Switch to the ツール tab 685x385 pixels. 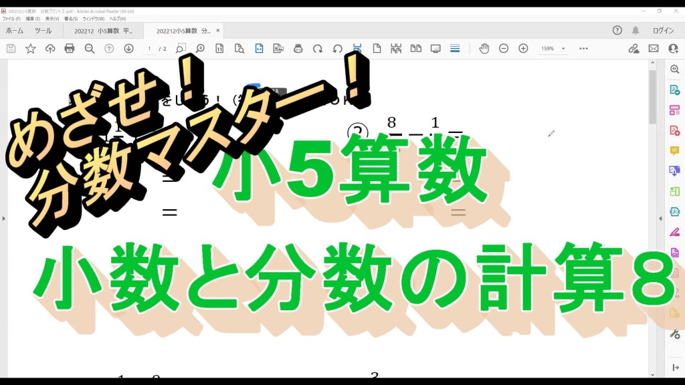click(x=43, y=31)
